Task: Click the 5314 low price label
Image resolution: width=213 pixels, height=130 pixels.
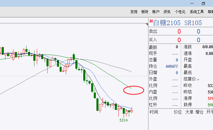Action: click(x=124, y=120)
